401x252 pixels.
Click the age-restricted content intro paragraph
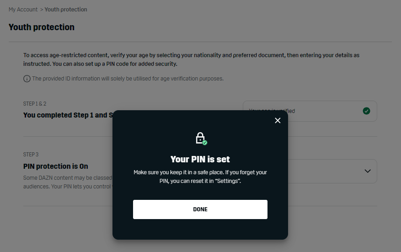191,59
